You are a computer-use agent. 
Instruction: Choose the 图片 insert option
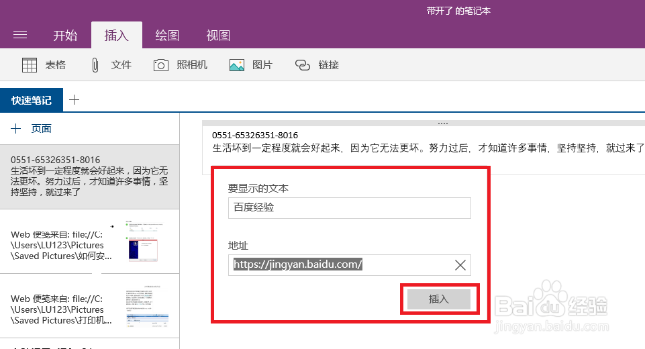262,65
